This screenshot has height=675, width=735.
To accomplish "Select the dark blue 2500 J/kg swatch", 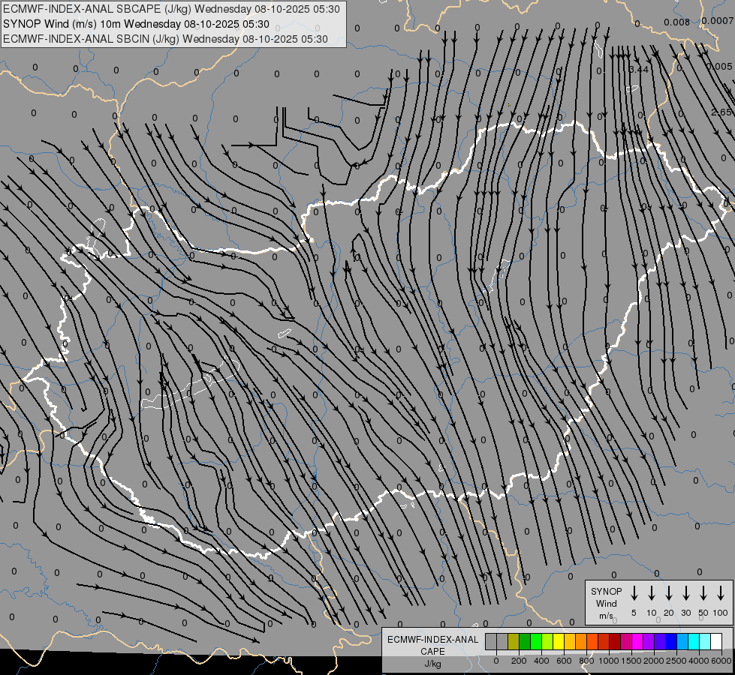I will (671, 641).
